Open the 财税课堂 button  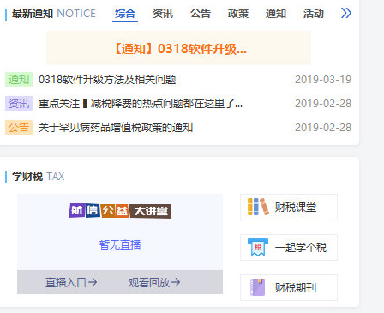point(289,208)
